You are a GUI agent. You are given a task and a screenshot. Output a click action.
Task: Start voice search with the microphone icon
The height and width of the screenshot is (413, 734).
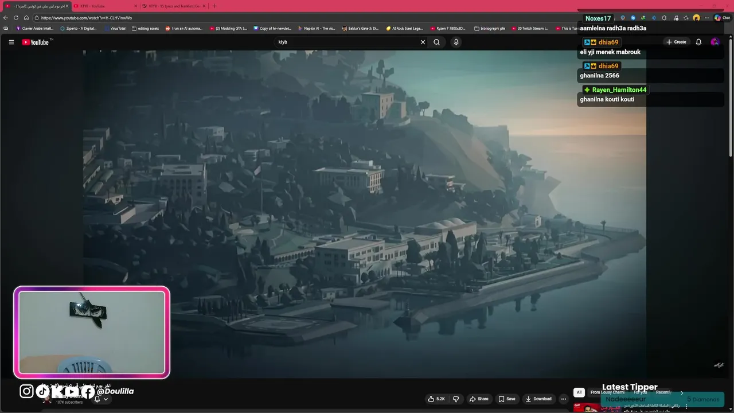point(456,42)
